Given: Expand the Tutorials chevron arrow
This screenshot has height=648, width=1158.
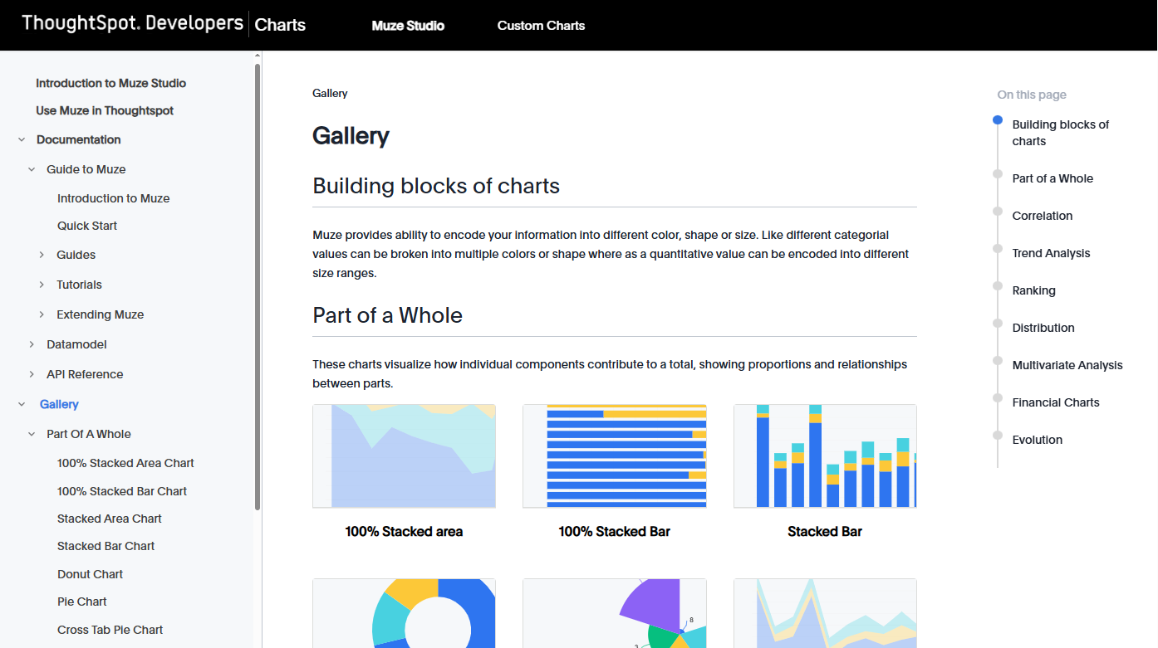Looking at the screenshot, I should (42, 285).
